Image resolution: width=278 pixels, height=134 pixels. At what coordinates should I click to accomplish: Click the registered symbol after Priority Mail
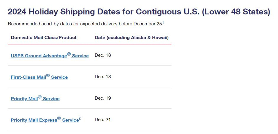pos(40,97)
